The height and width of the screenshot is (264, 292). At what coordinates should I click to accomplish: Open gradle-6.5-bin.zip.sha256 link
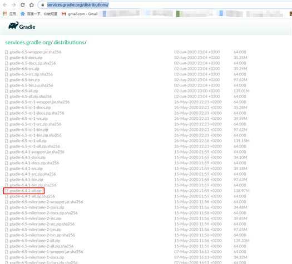click(31, 85)
